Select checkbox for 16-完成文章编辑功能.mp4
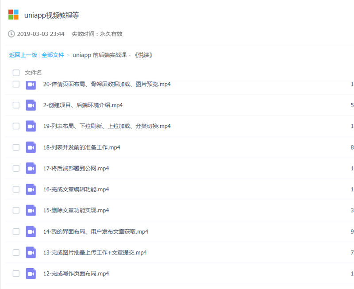The width and height of the screenshot is (354, 289). click(16, 189)
